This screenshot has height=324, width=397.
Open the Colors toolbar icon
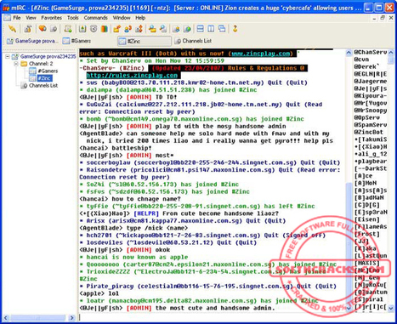click(x=105, y=29)
